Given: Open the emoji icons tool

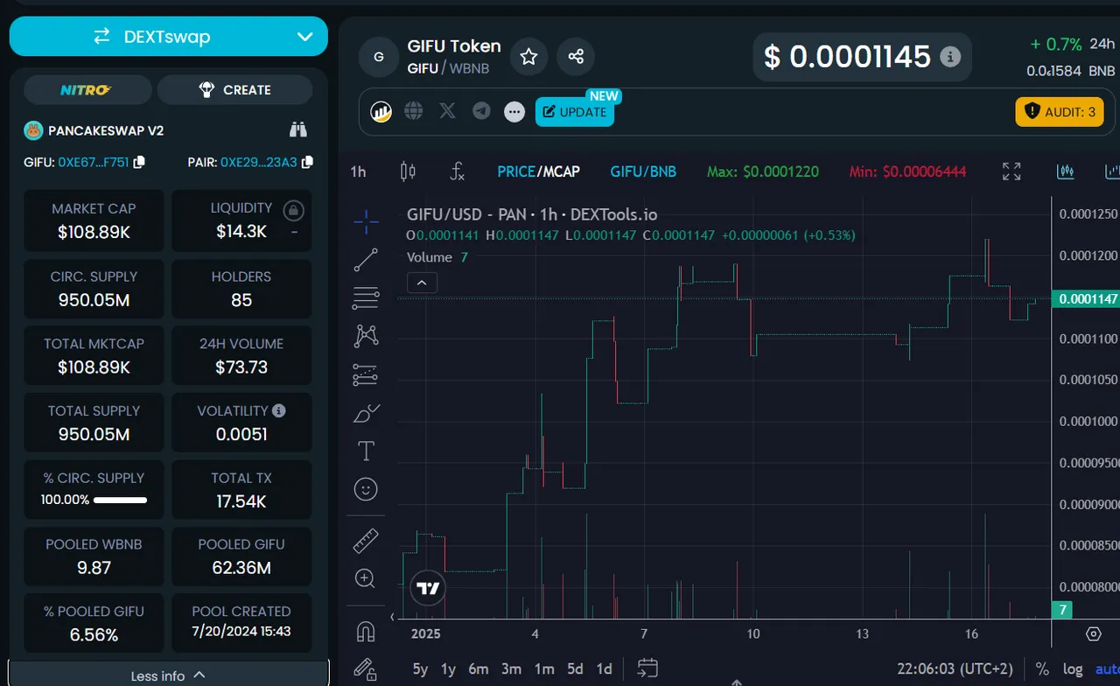Looking at the screenshot, I should (366, 489).
